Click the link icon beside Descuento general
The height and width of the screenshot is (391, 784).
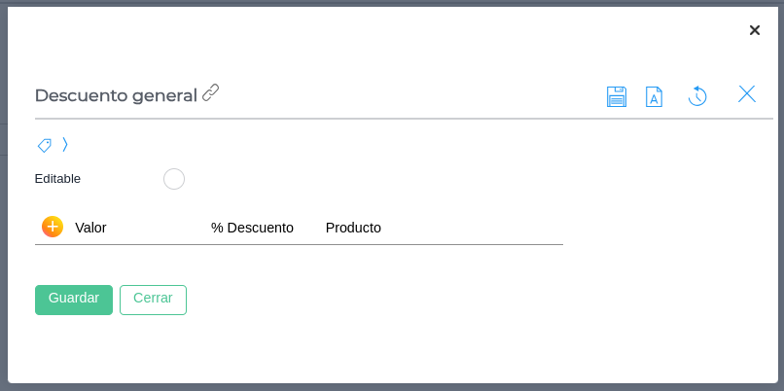[211, 93]
